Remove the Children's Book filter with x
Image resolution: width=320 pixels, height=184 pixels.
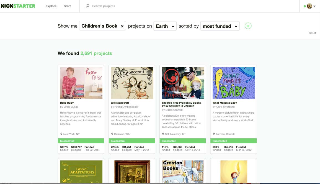click(x=122, y=26)
